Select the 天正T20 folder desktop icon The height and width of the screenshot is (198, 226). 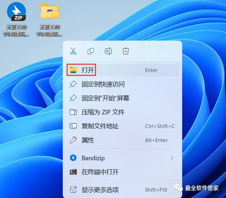coord(50,20)
